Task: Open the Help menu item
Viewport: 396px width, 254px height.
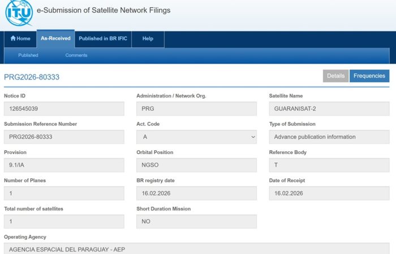Action: tap(148, 38)
